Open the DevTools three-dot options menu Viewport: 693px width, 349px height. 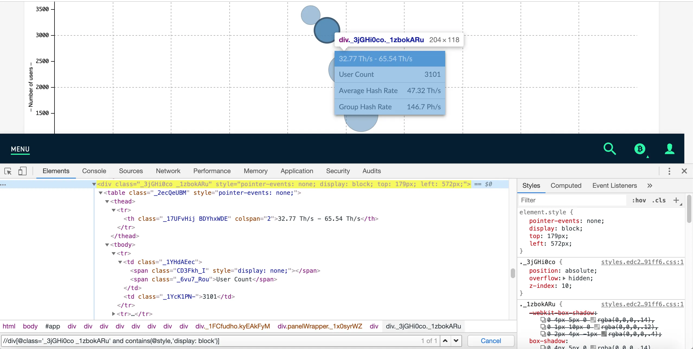669,171
